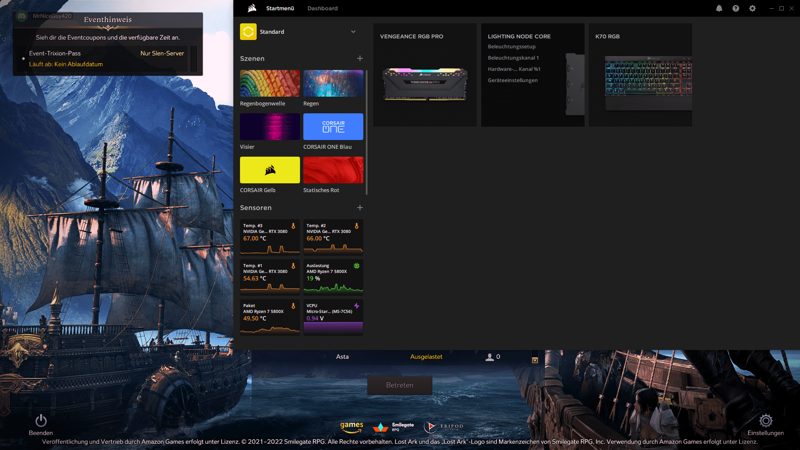
Task: Expand the Standard profile dropdown chevron
Action: pyautogui.click(x=353, y=32)
